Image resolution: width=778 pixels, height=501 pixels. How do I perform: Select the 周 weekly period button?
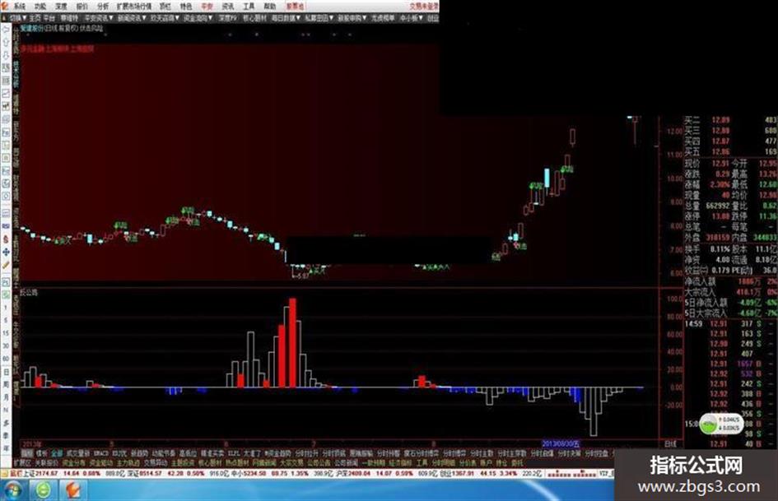[6, 384]
